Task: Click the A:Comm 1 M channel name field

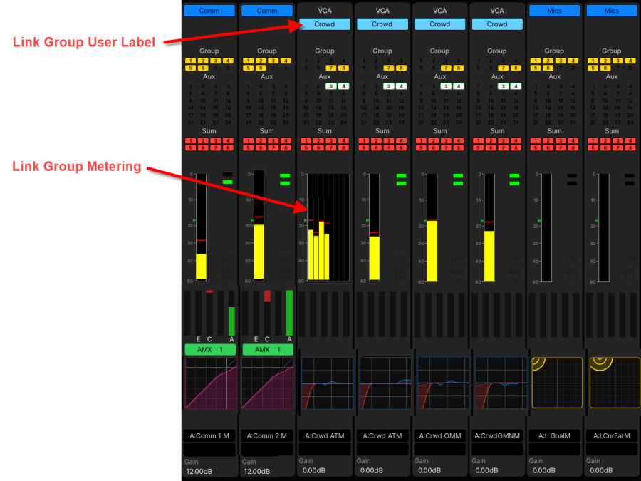Action: 209,435
